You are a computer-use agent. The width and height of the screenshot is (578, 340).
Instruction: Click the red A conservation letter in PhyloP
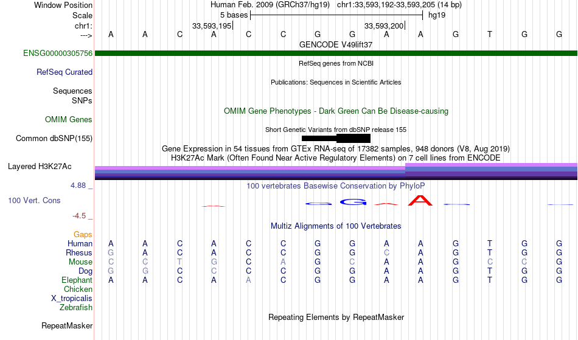pos(420,200)
